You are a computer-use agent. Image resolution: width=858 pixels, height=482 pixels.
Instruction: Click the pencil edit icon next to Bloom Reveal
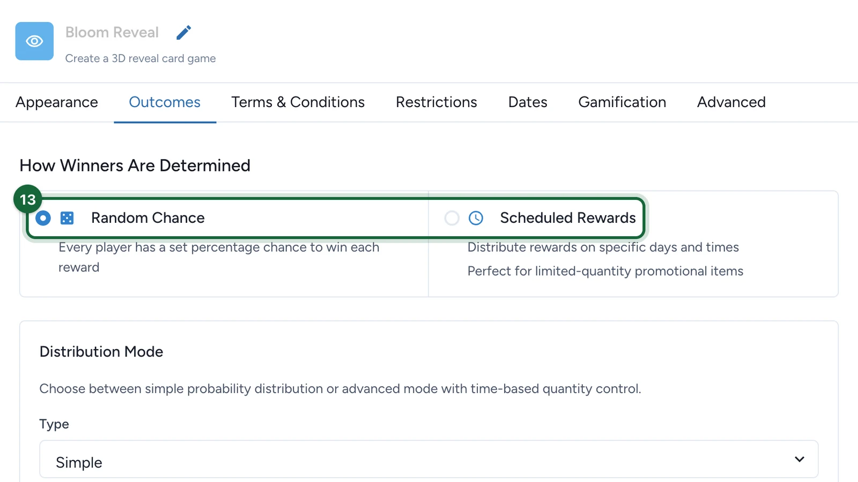pyautogui.click(x=183, y=33)
